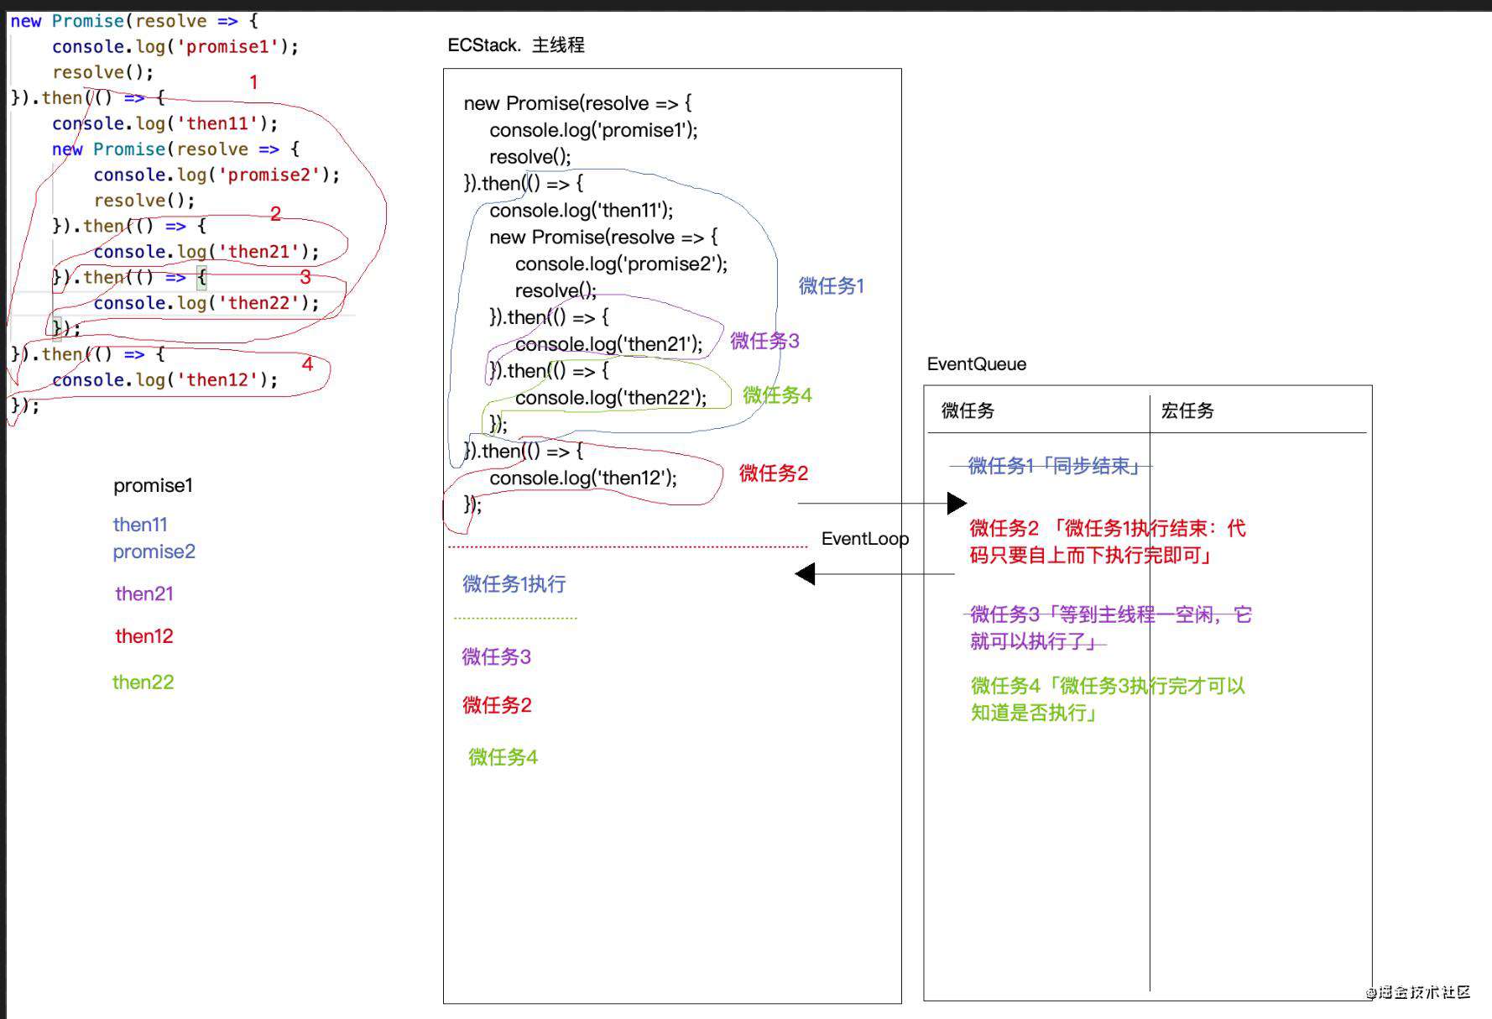Click the promise1 output text

[x=154, y=486]
